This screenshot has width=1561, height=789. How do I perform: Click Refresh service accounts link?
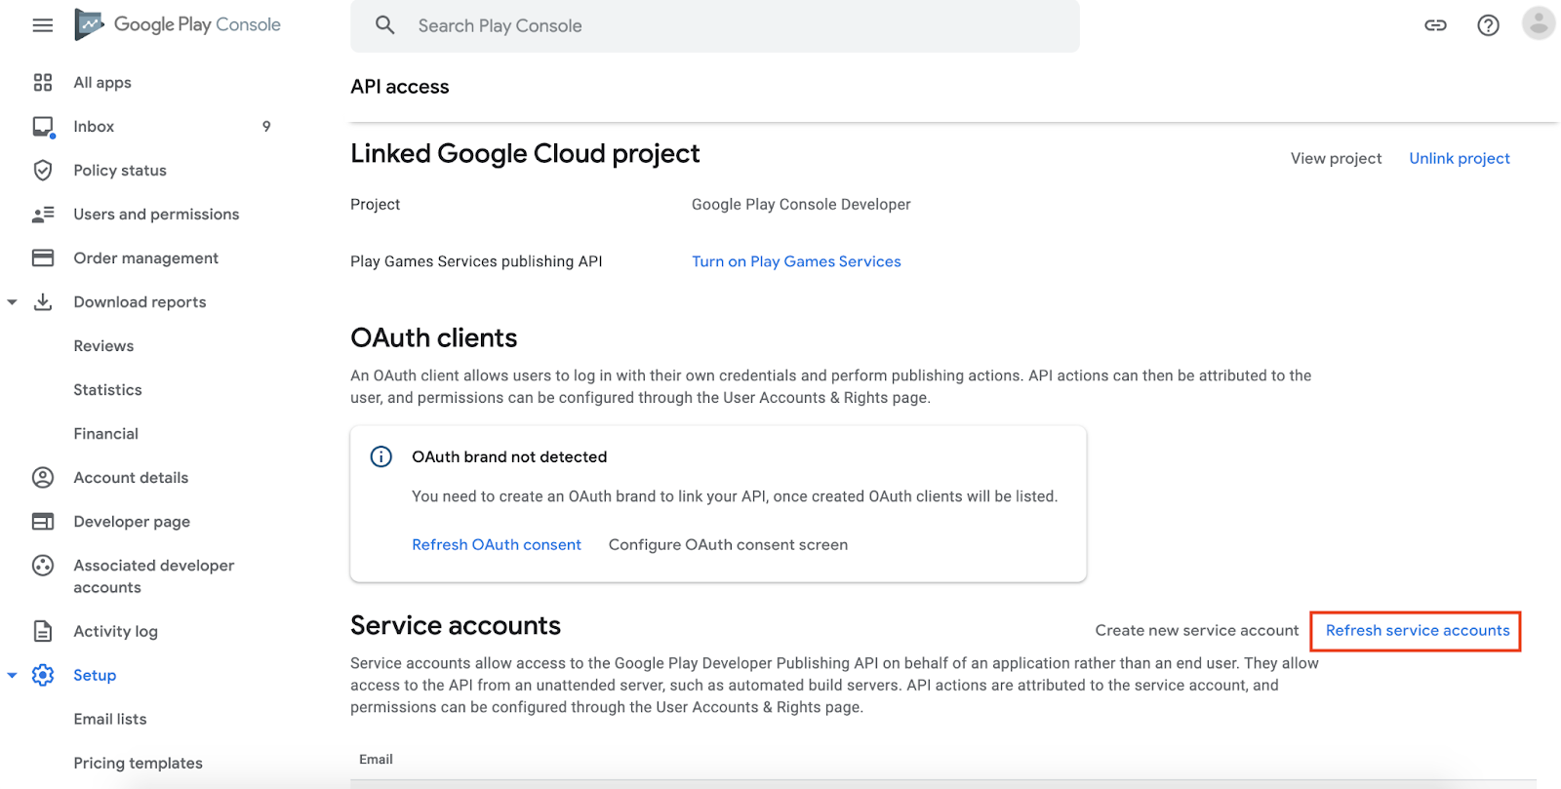click(1417, 631)
